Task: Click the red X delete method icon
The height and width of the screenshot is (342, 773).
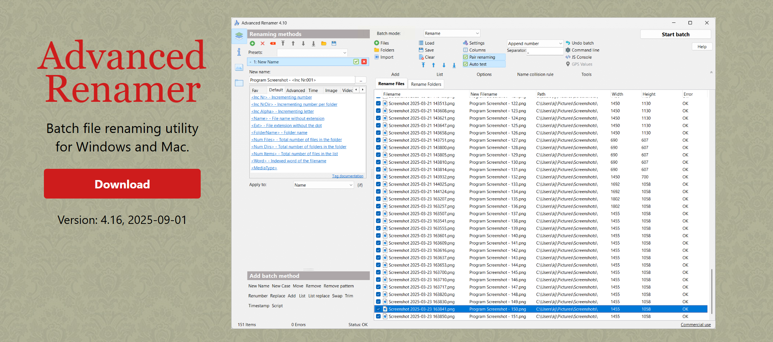Action: coord(263,43)
